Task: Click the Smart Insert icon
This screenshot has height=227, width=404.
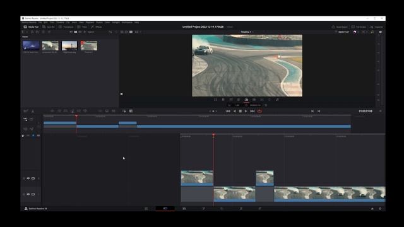Action: (x=52, y=111)
